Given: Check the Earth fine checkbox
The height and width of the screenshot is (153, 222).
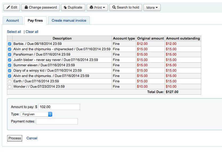Looking at the screenshot, I should coord(10,81).
